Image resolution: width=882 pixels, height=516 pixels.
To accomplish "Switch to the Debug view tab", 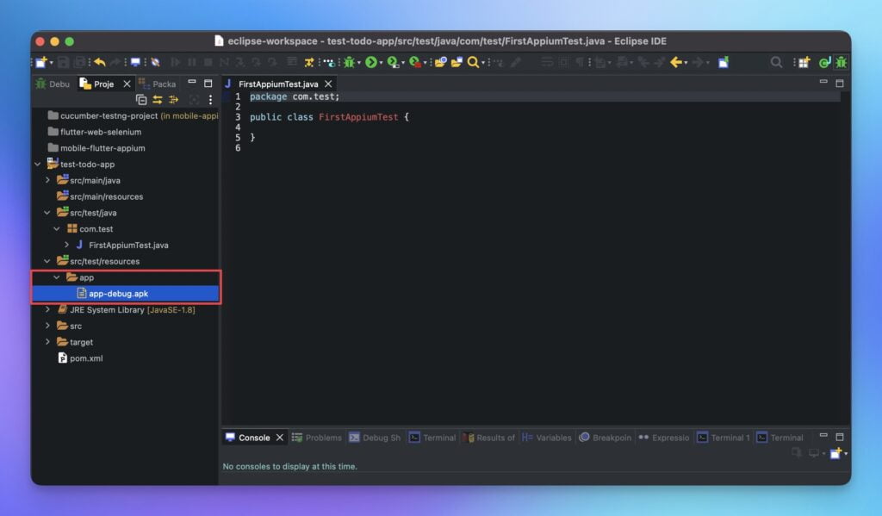I will [53, 84].
